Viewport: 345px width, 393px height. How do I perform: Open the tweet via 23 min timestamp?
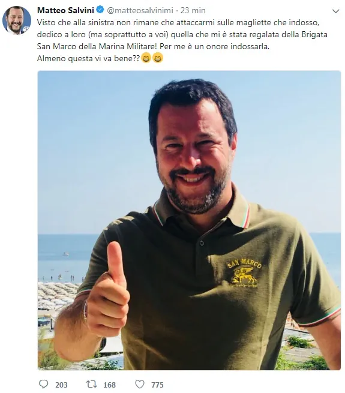click(x=193, y=10)
